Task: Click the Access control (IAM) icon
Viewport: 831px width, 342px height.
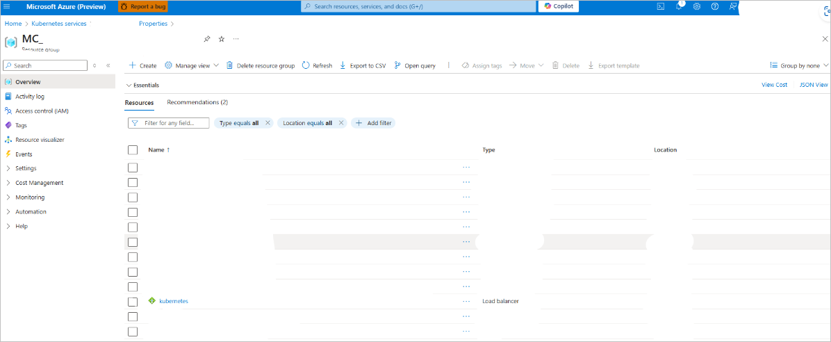Action: pyautogui.click(x=8, y=111)
